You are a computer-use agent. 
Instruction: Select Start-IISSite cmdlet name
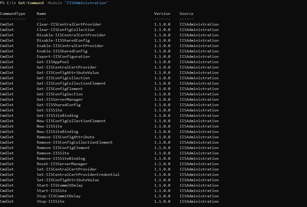click(x=52, y=191)
